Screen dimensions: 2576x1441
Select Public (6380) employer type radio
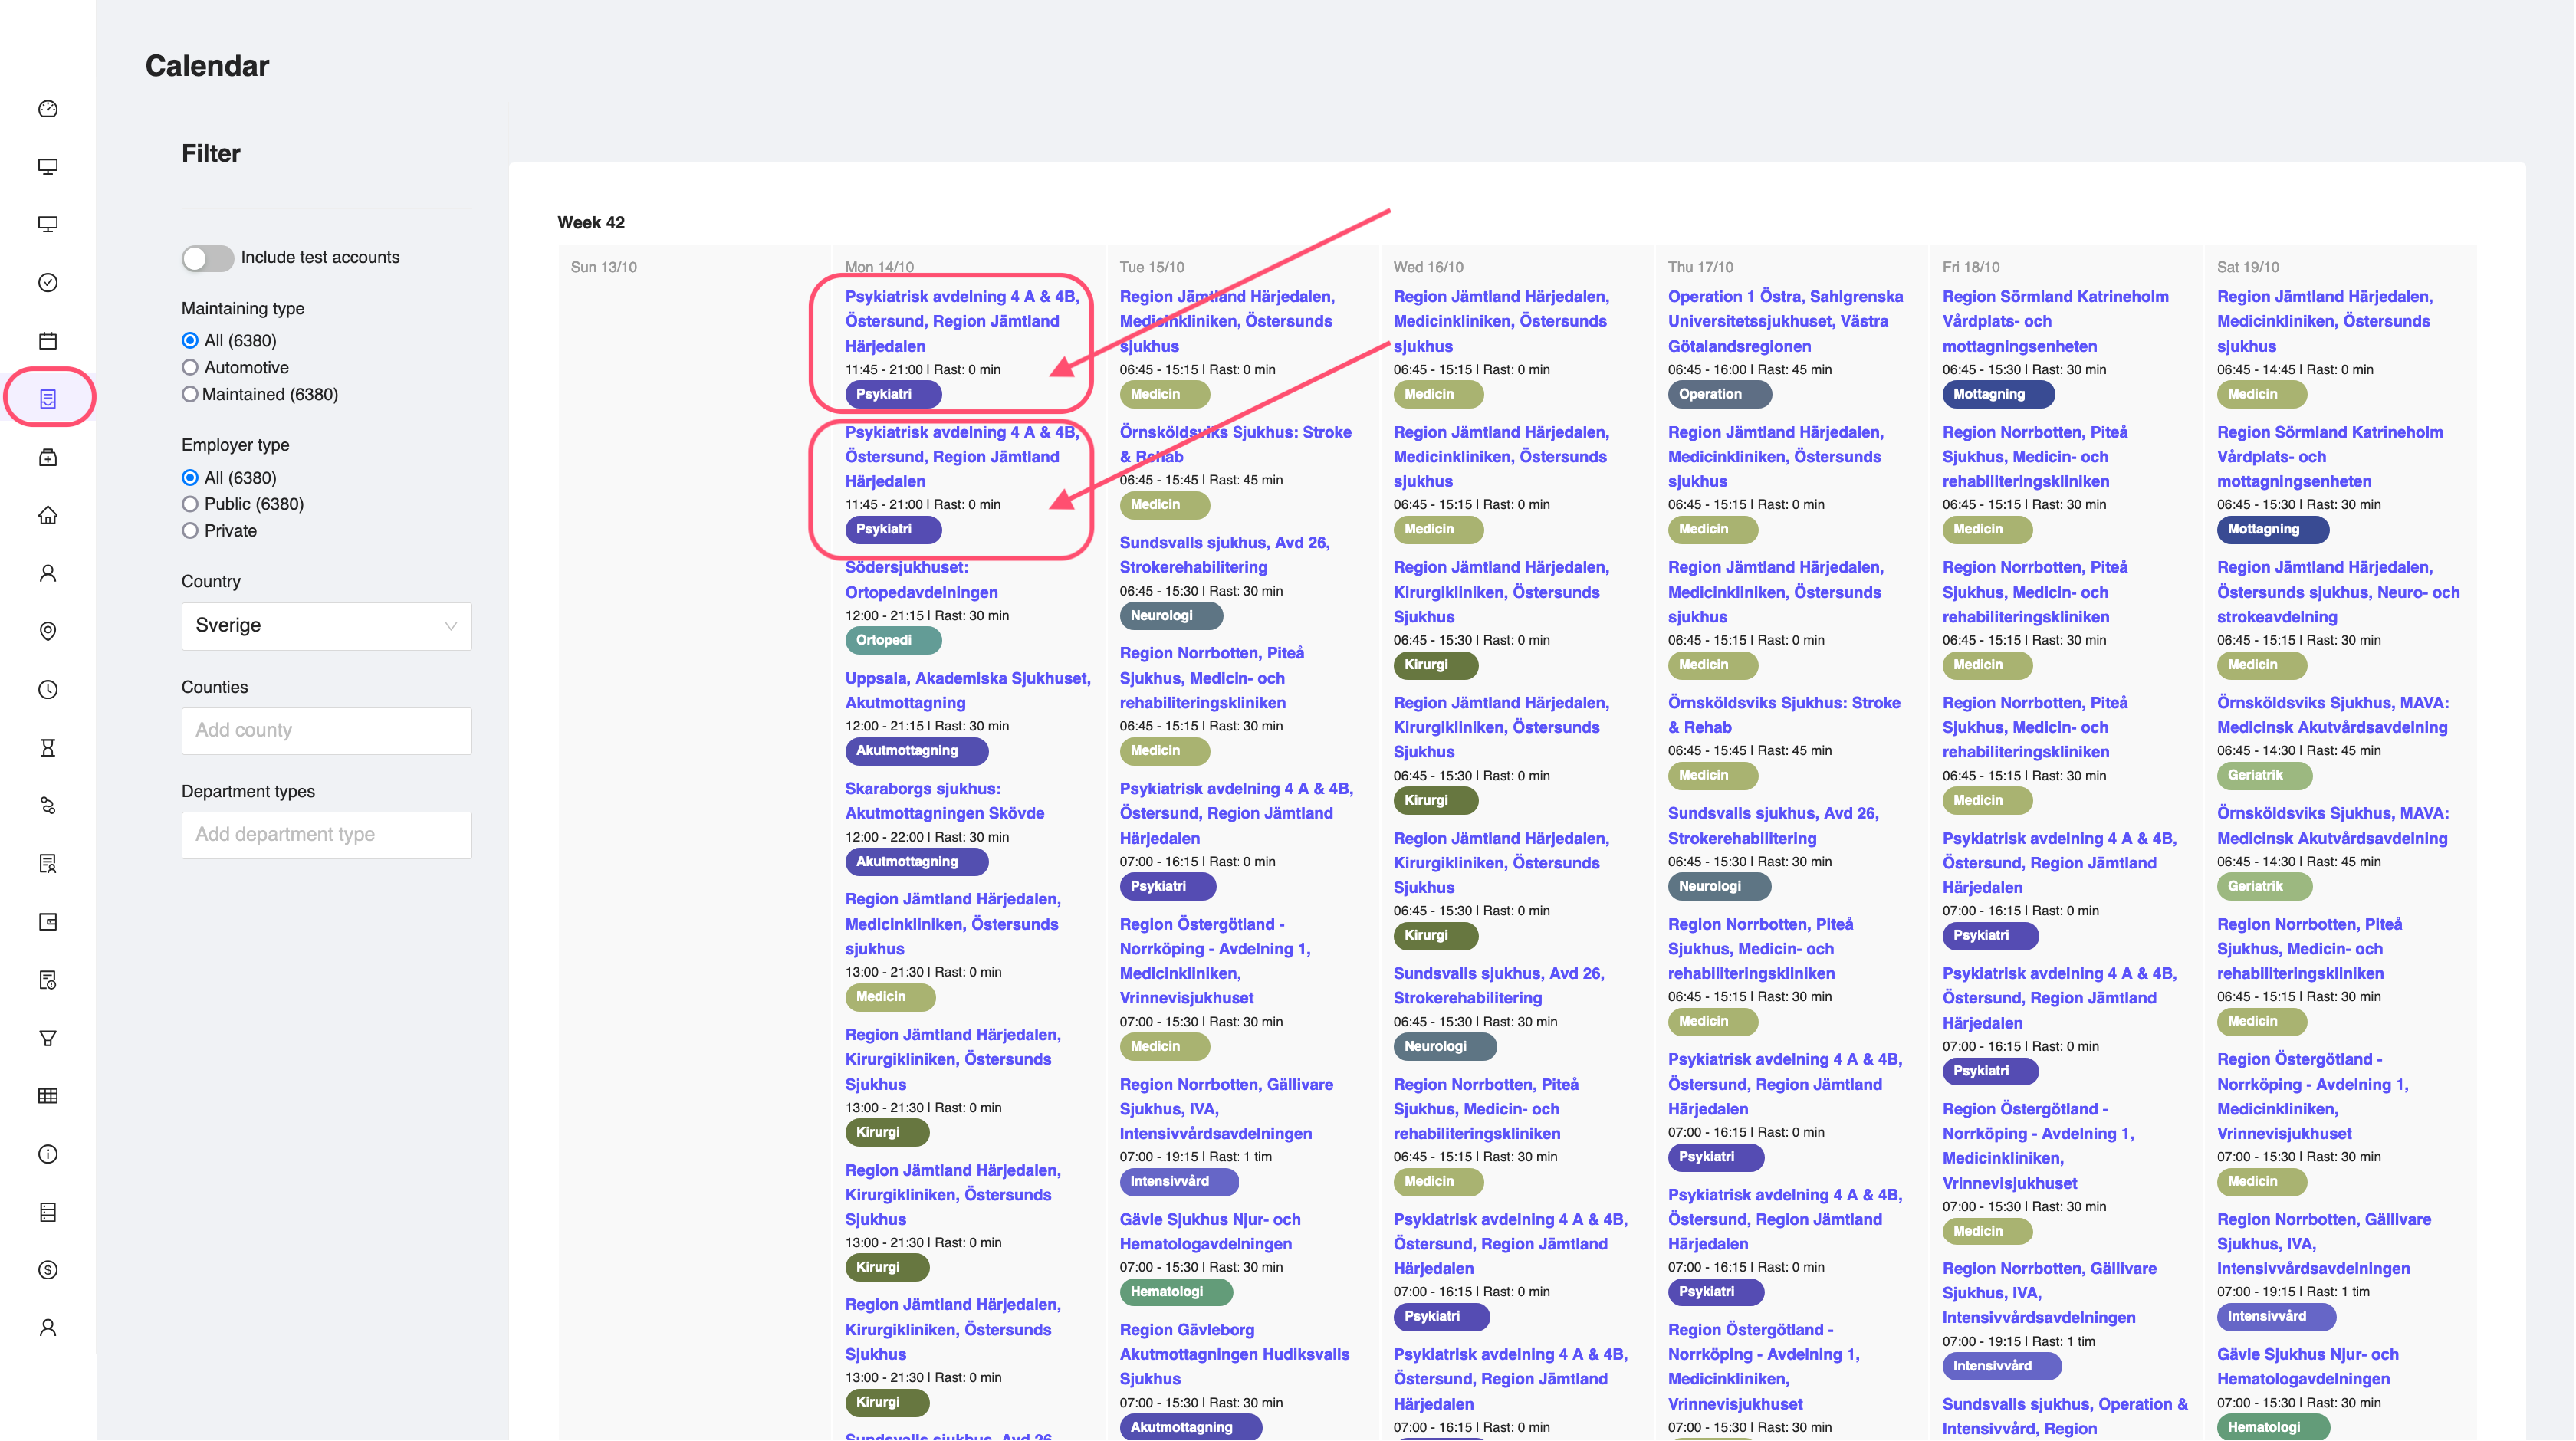pyautogui.click(x=190, y=504)
